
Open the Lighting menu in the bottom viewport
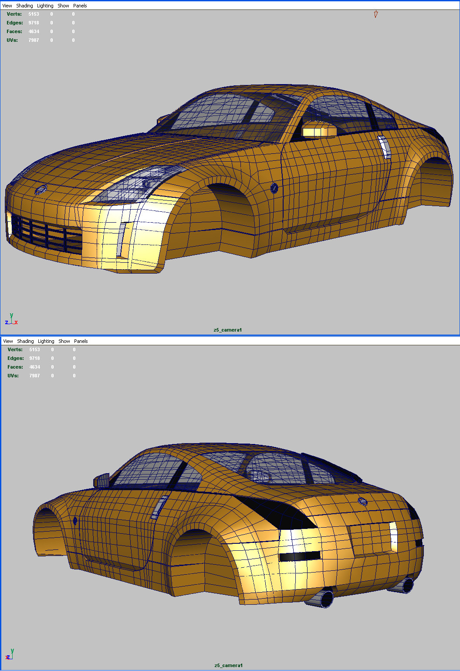pos(46,341)
